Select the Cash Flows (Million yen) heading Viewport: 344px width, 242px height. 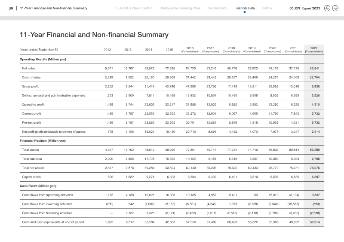(38, 186)
